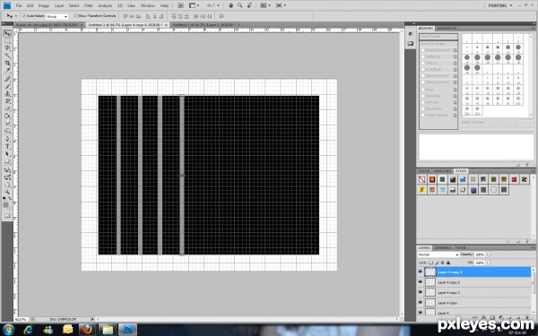Select the Eyedropper tool
538x336 pixels.
(7, 71)
